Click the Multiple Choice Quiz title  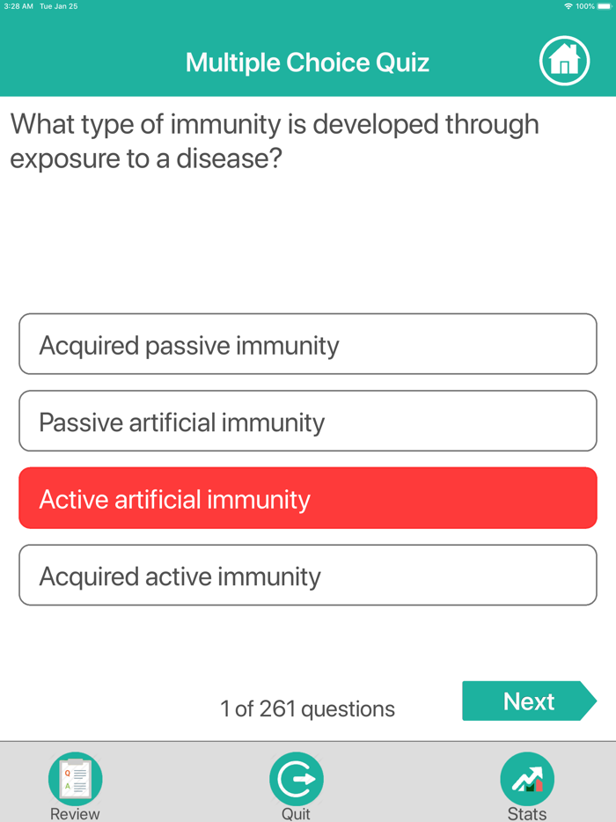[306, 62]
